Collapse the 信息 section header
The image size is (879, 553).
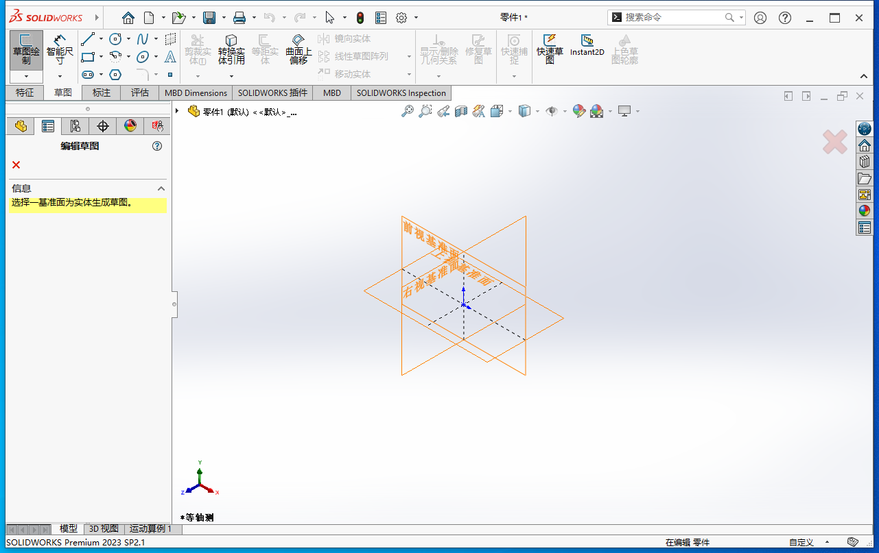point(161,188)
